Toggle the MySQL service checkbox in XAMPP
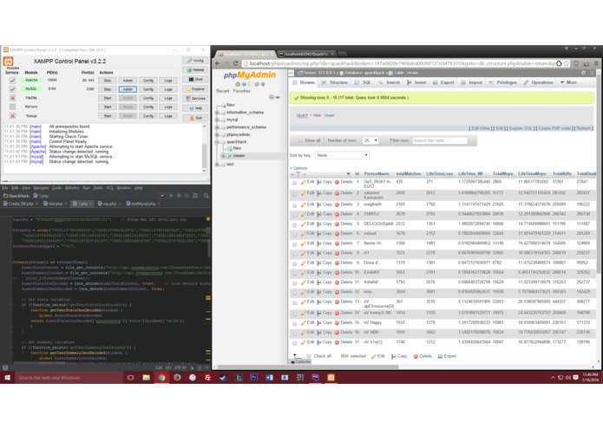The height and width of the screenshot is (428, 603). (x=12, y=89)
